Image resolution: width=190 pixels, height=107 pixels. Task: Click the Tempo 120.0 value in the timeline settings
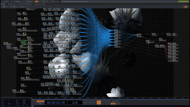tap(24, 104)
